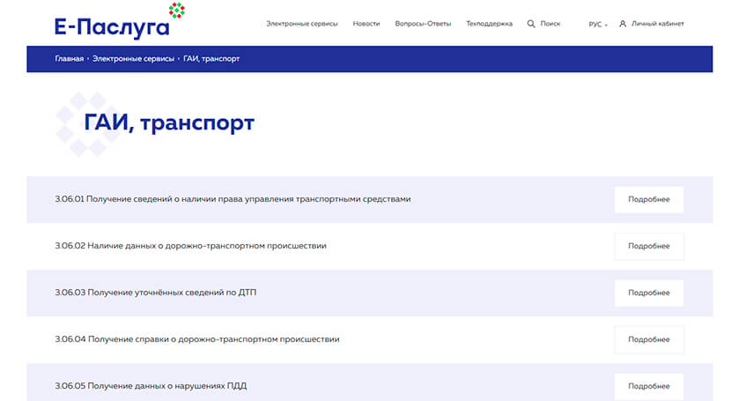Click Подробнее for service 3.06.03
The width and height of the screenshot is (731, 401).
[648, 293]
